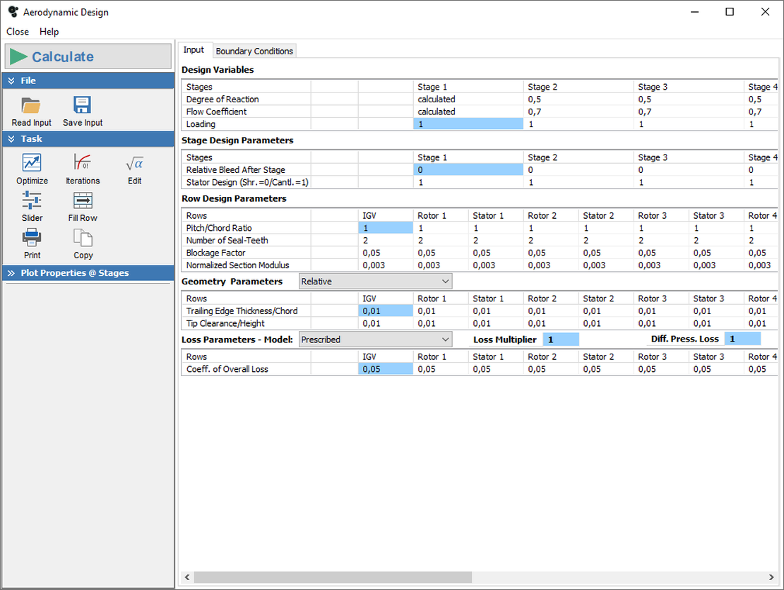Click the green Calculate play button
The image size is (784, 590).
(88, 56)
